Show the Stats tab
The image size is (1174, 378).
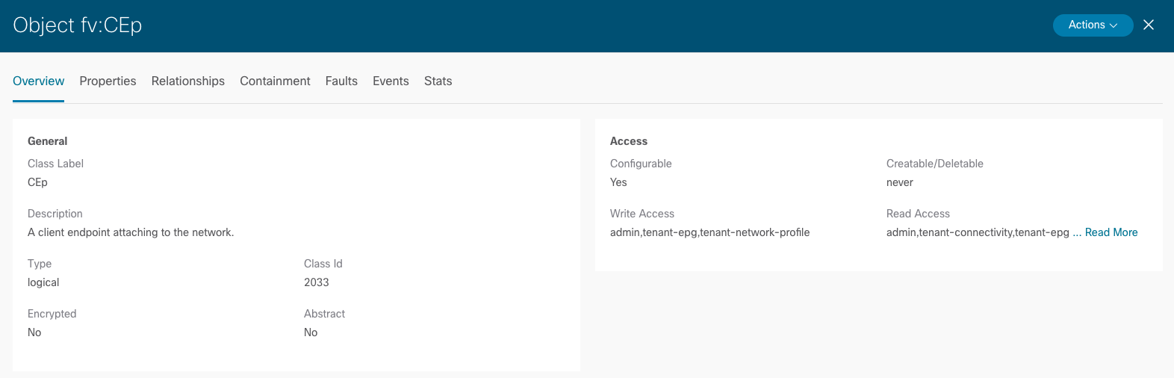pyautogui.click(x=438, y=81)
